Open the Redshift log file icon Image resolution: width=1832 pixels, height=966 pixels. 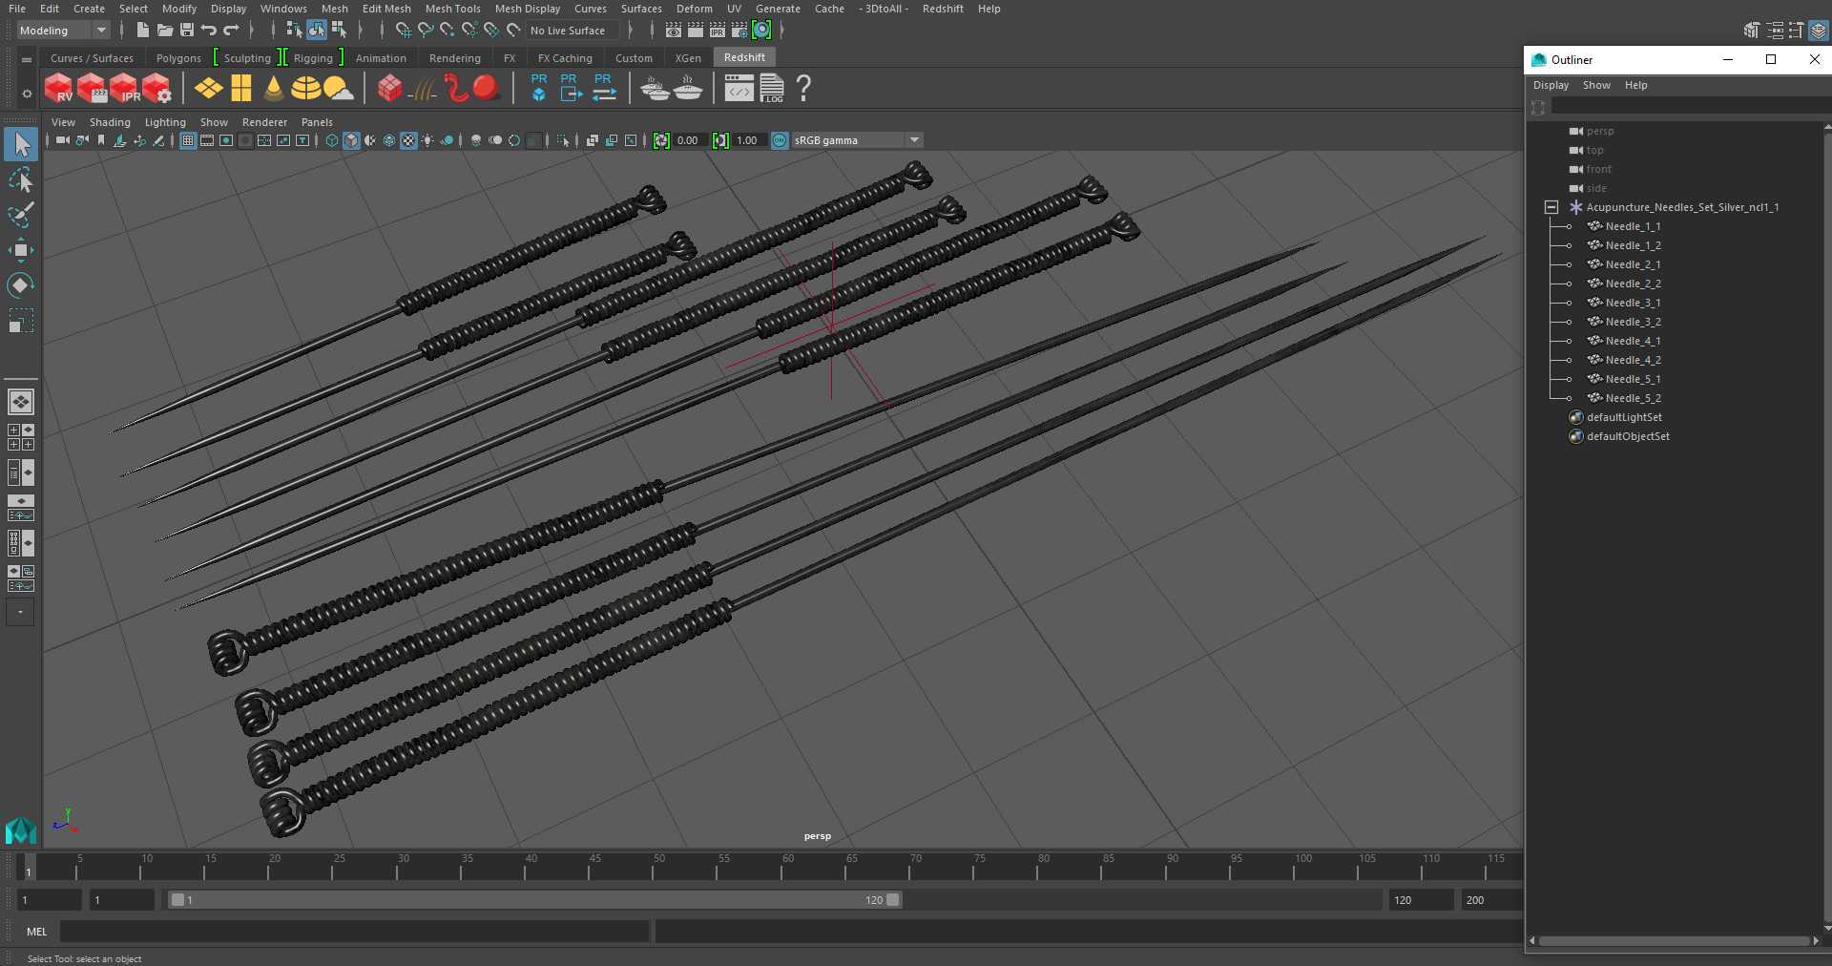click(772, 89)
